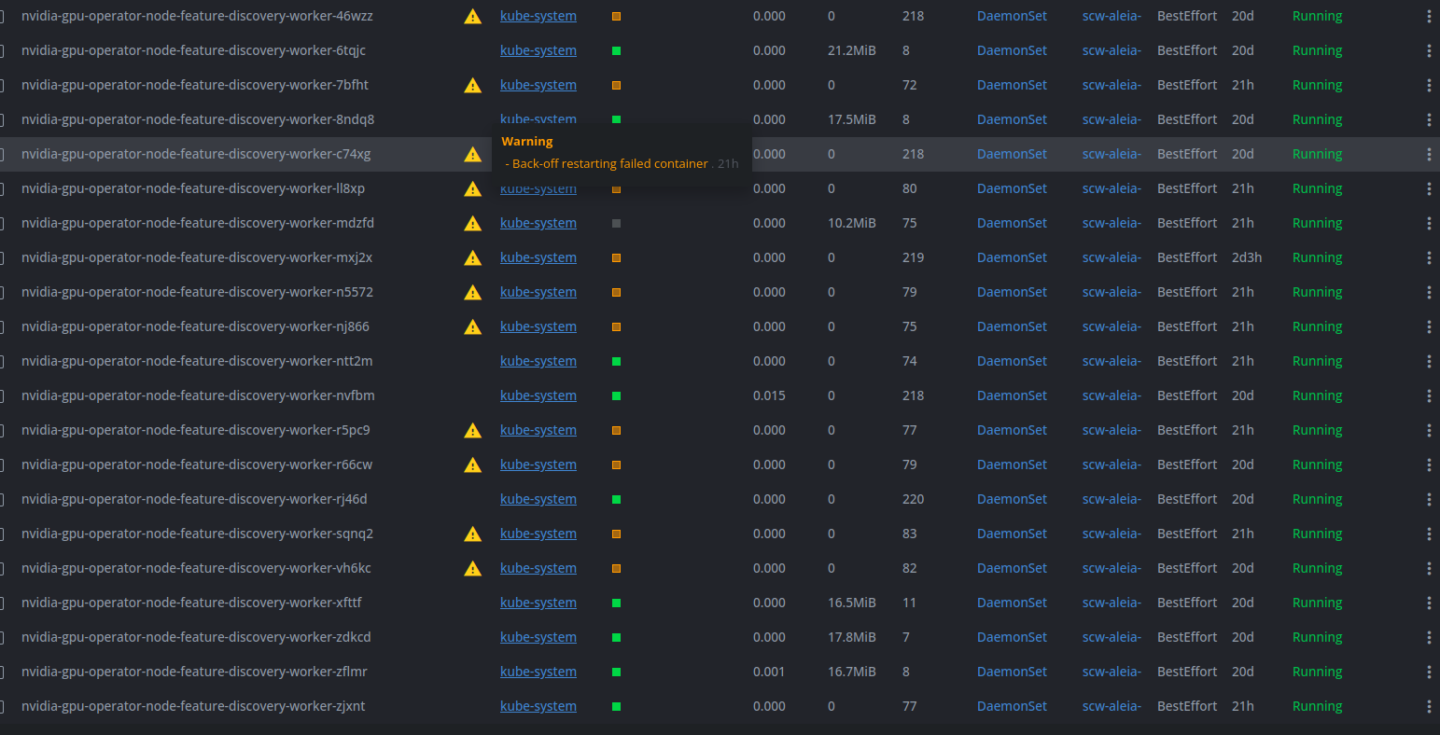The image size is (1440, 735).
Task: Open three-dot menu on worker-xfttf row
Action: pyautogui.click(x=1429, y=603)
